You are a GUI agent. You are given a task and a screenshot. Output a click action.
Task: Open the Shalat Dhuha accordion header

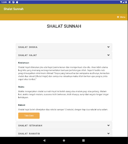(x=64, y=47)
